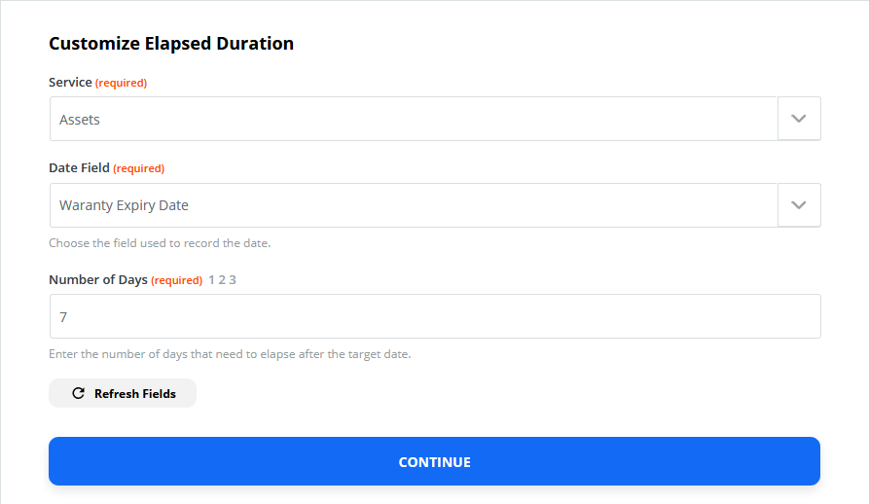Click the Refresh Fields button
The height and width of the screenshot is (504, 869).
123,393
